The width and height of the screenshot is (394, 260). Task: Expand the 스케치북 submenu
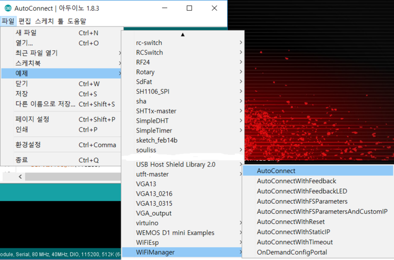click(x=61, y=63)
